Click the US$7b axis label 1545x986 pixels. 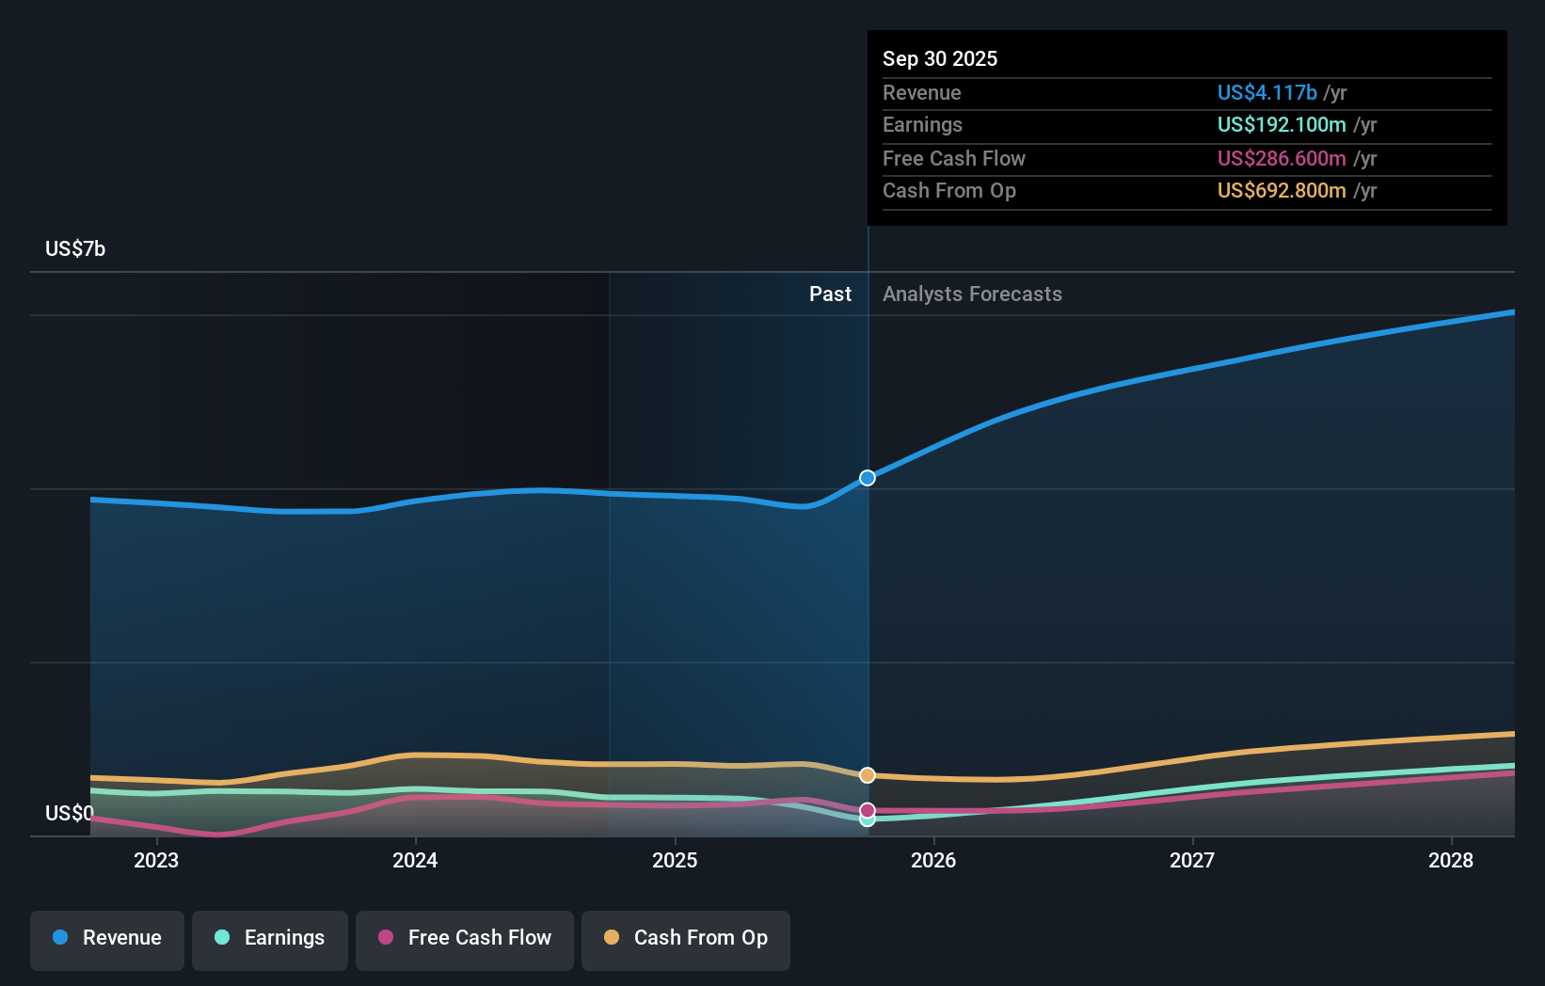point(75,248)
